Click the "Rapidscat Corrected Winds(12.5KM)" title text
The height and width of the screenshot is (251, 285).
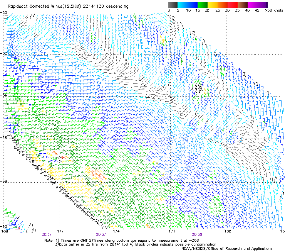click(x=44, y=7)
